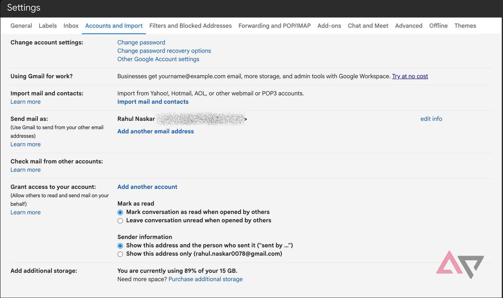
Task: Click the 'Mark as read' heading
Action: [136, 204]
